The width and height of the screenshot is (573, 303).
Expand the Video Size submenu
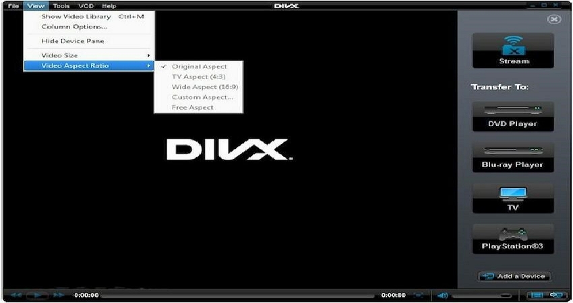coord(89,55)
